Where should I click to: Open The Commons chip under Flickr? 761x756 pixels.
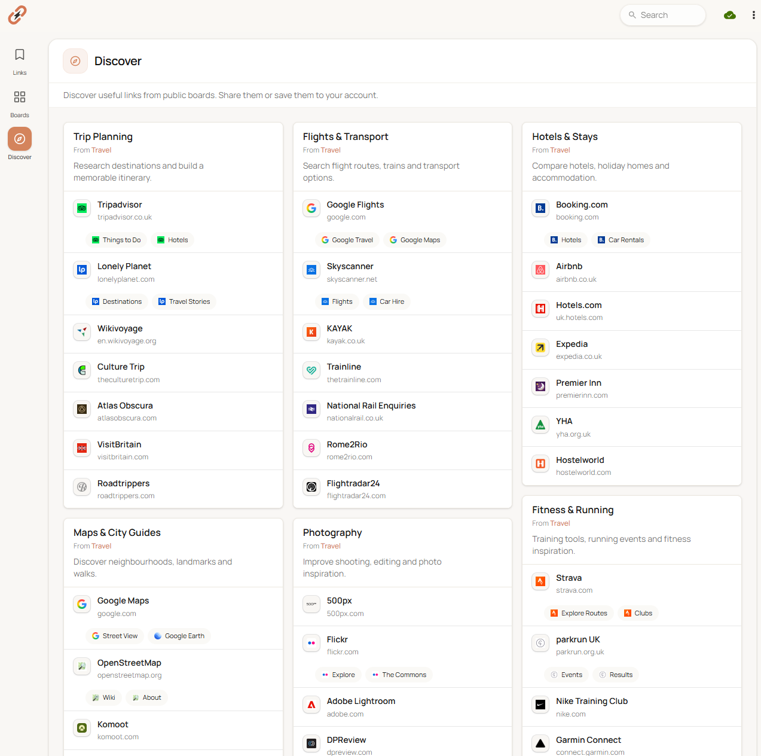[399, 675]
